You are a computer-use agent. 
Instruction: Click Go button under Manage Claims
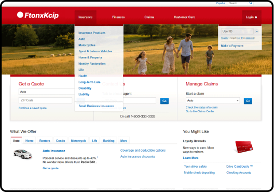pos(248,101)
